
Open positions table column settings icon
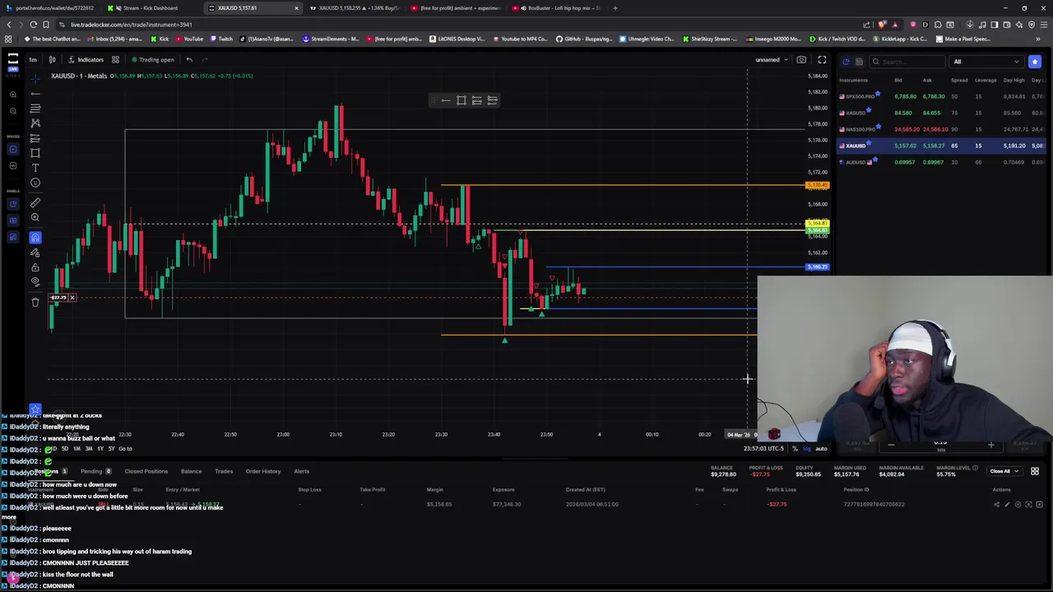point(1035,471)
